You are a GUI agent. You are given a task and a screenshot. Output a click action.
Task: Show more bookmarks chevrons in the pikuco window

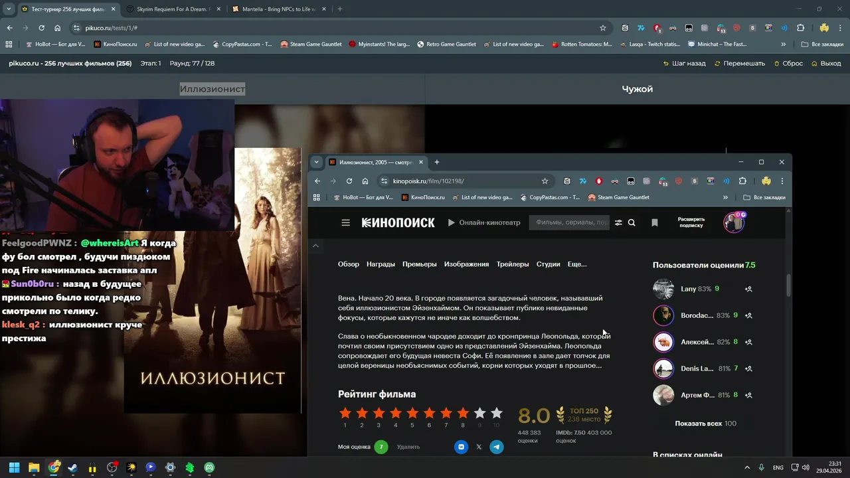coord(784,44)
